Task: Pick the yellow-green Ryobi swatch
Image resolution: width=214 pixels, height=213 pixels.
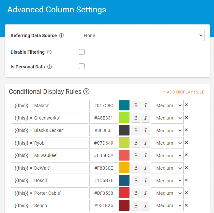Action: click(124, 143)
